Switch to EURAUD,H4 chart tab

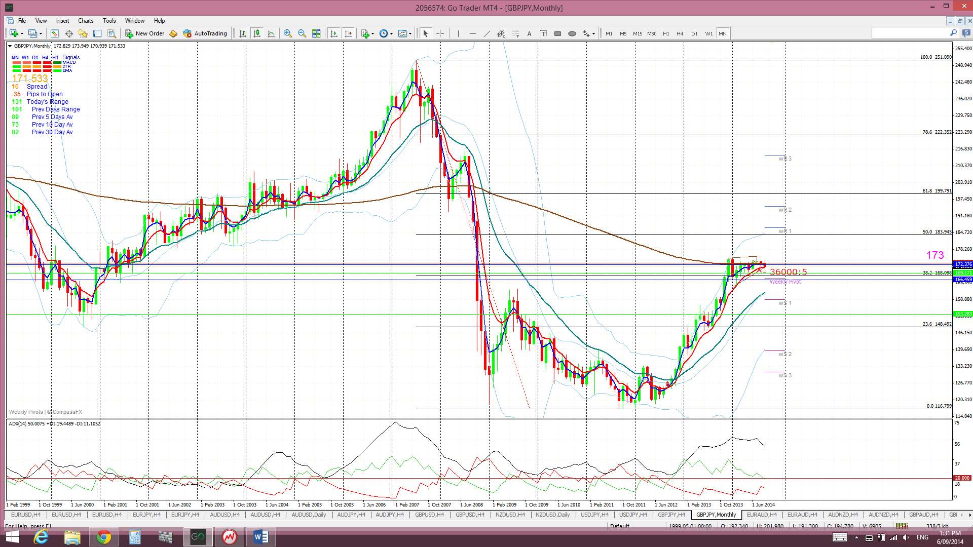pos(761,515)
